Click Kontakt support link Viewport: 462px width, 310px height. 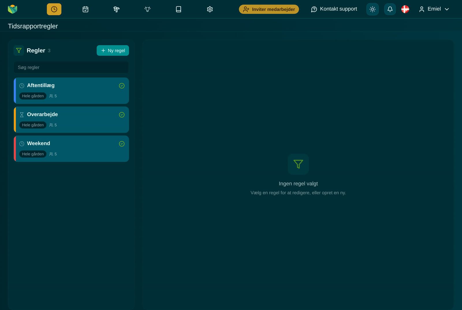(x=334, y=9)
